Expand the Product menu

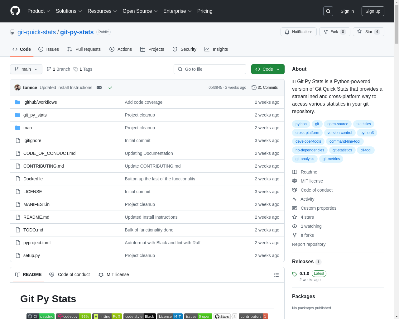[39, 11]
